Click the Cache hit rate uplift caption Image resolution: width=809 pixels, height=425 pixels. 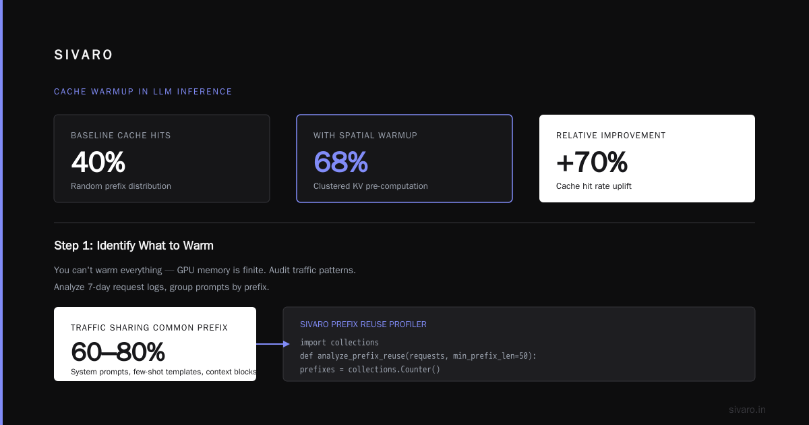[x=594, y=186]
